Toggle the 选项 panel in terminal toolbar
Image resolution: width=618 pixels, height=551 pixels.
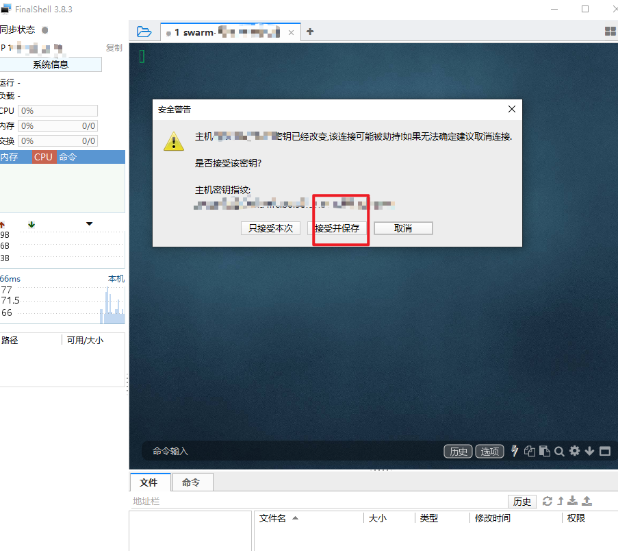tap(489, 451)
